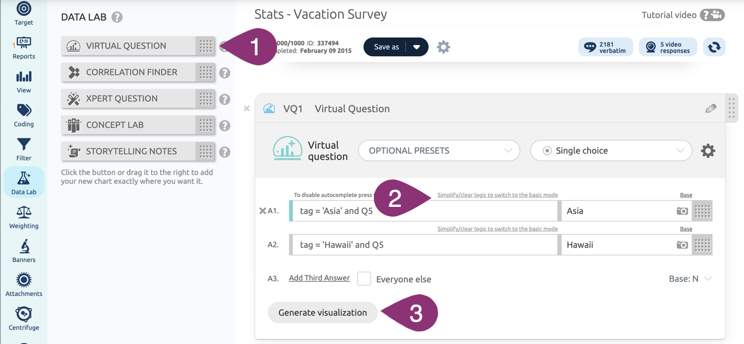
Task: Open the Tutorial video
Action: (x=683, y=15)
